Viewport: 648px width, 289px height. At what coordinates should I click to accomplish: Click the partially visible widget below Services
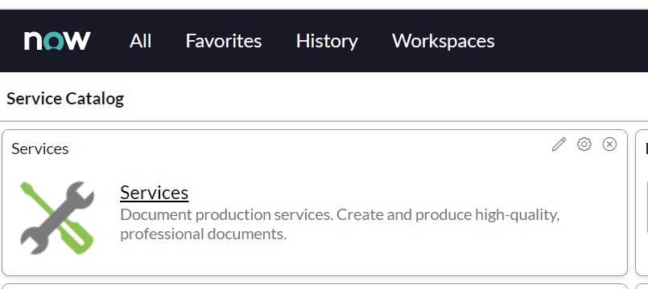[x=315, y=286]
